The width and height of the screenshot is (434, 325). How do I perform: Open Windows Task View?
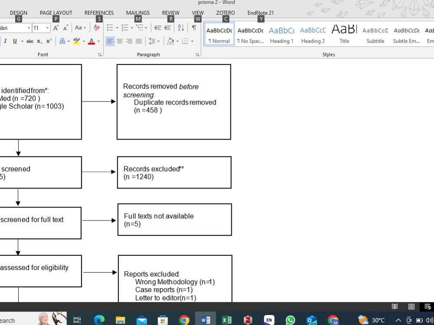[x=77, y=320]
